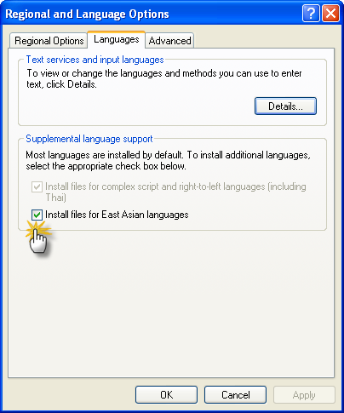Select the Languages tab
Image resolution: width=344 pixels, height=413 pixels.
point(117,39)
